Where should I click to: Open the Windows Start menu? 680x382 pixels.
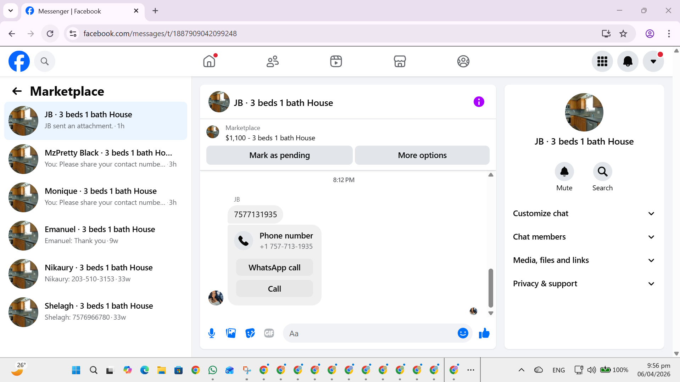coord(76,370)
